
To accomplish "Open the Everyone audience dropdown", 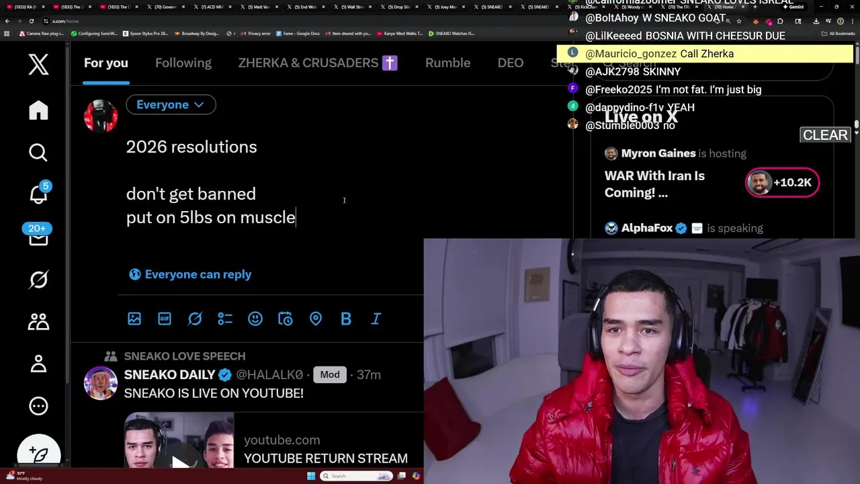I will click(171, 105).
